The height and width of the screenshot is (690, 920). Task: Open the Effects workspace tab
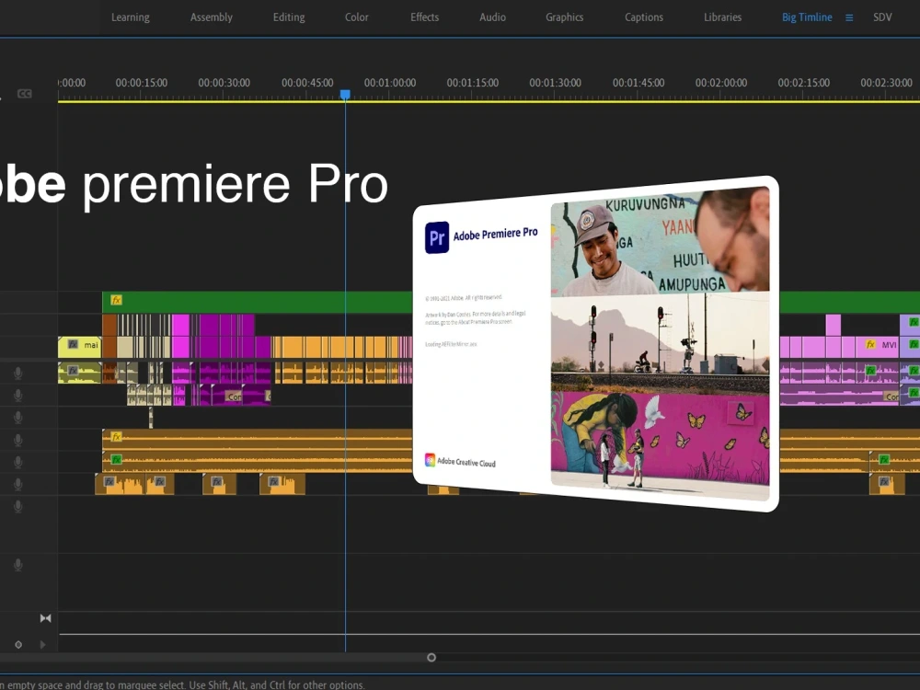tap(424, 17)
